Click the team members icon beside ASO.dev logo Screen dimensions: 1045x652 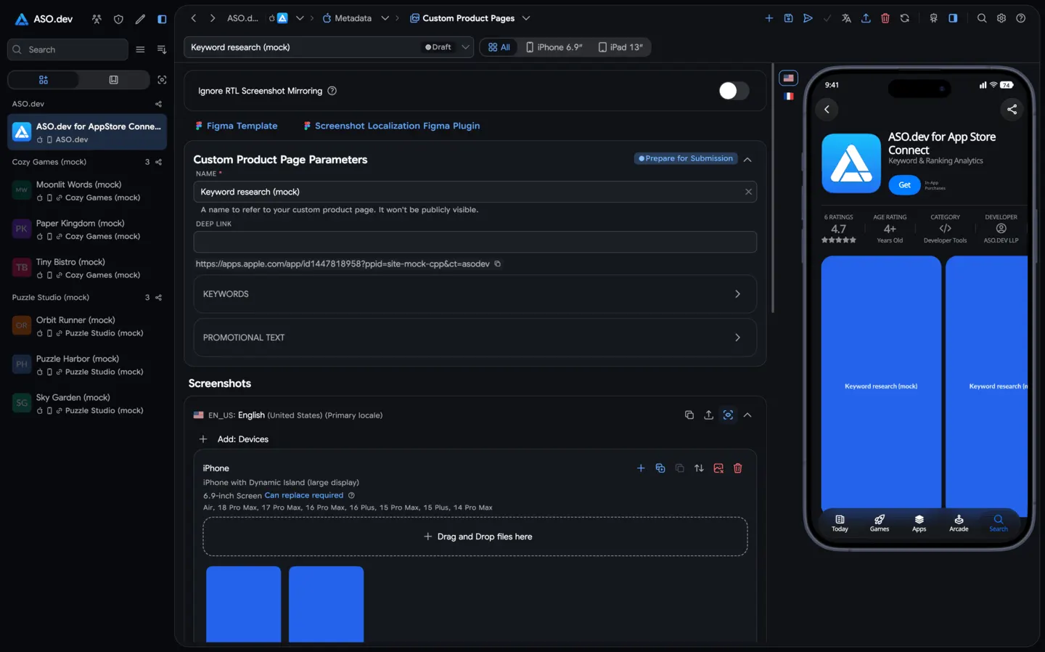[97, 19]
